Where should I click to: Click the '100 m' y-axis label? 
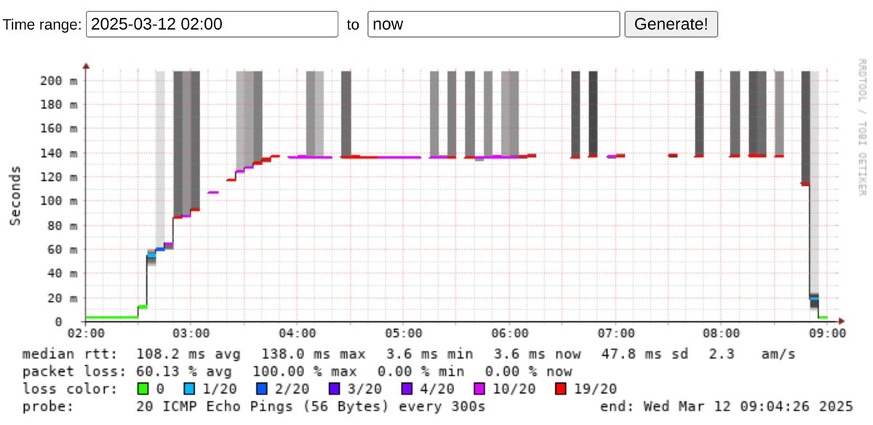(x=60, y=201)
